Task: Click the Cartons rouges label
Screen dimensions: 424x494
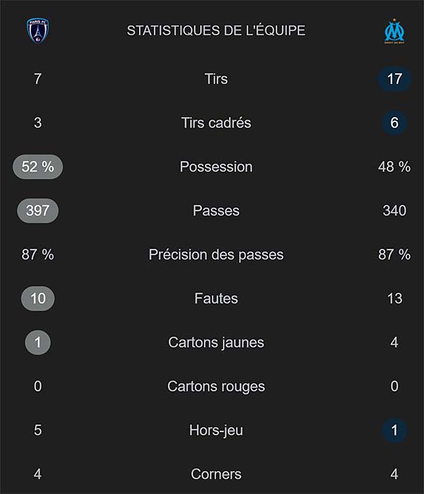Action: (216, 387)
